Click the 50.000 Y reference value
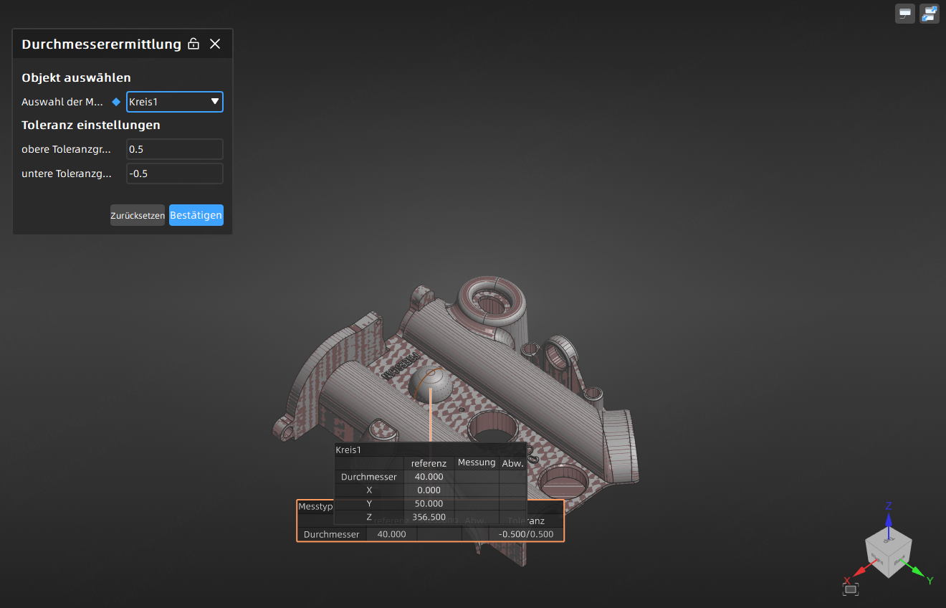The width and height of the screenshot is (946, 608). point(429,503)
